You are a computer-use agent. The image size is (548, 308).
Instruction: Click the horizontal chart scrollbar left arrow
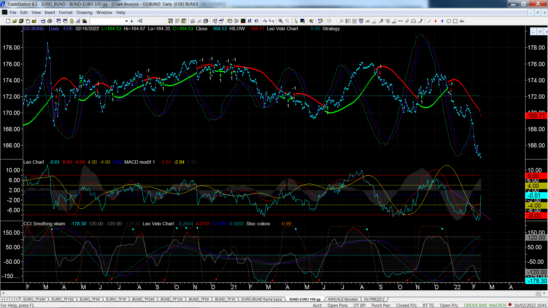point(3,293)
